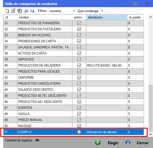
Task: Select the PRODUCCION DE HELADERIA row
Action: 73,65
